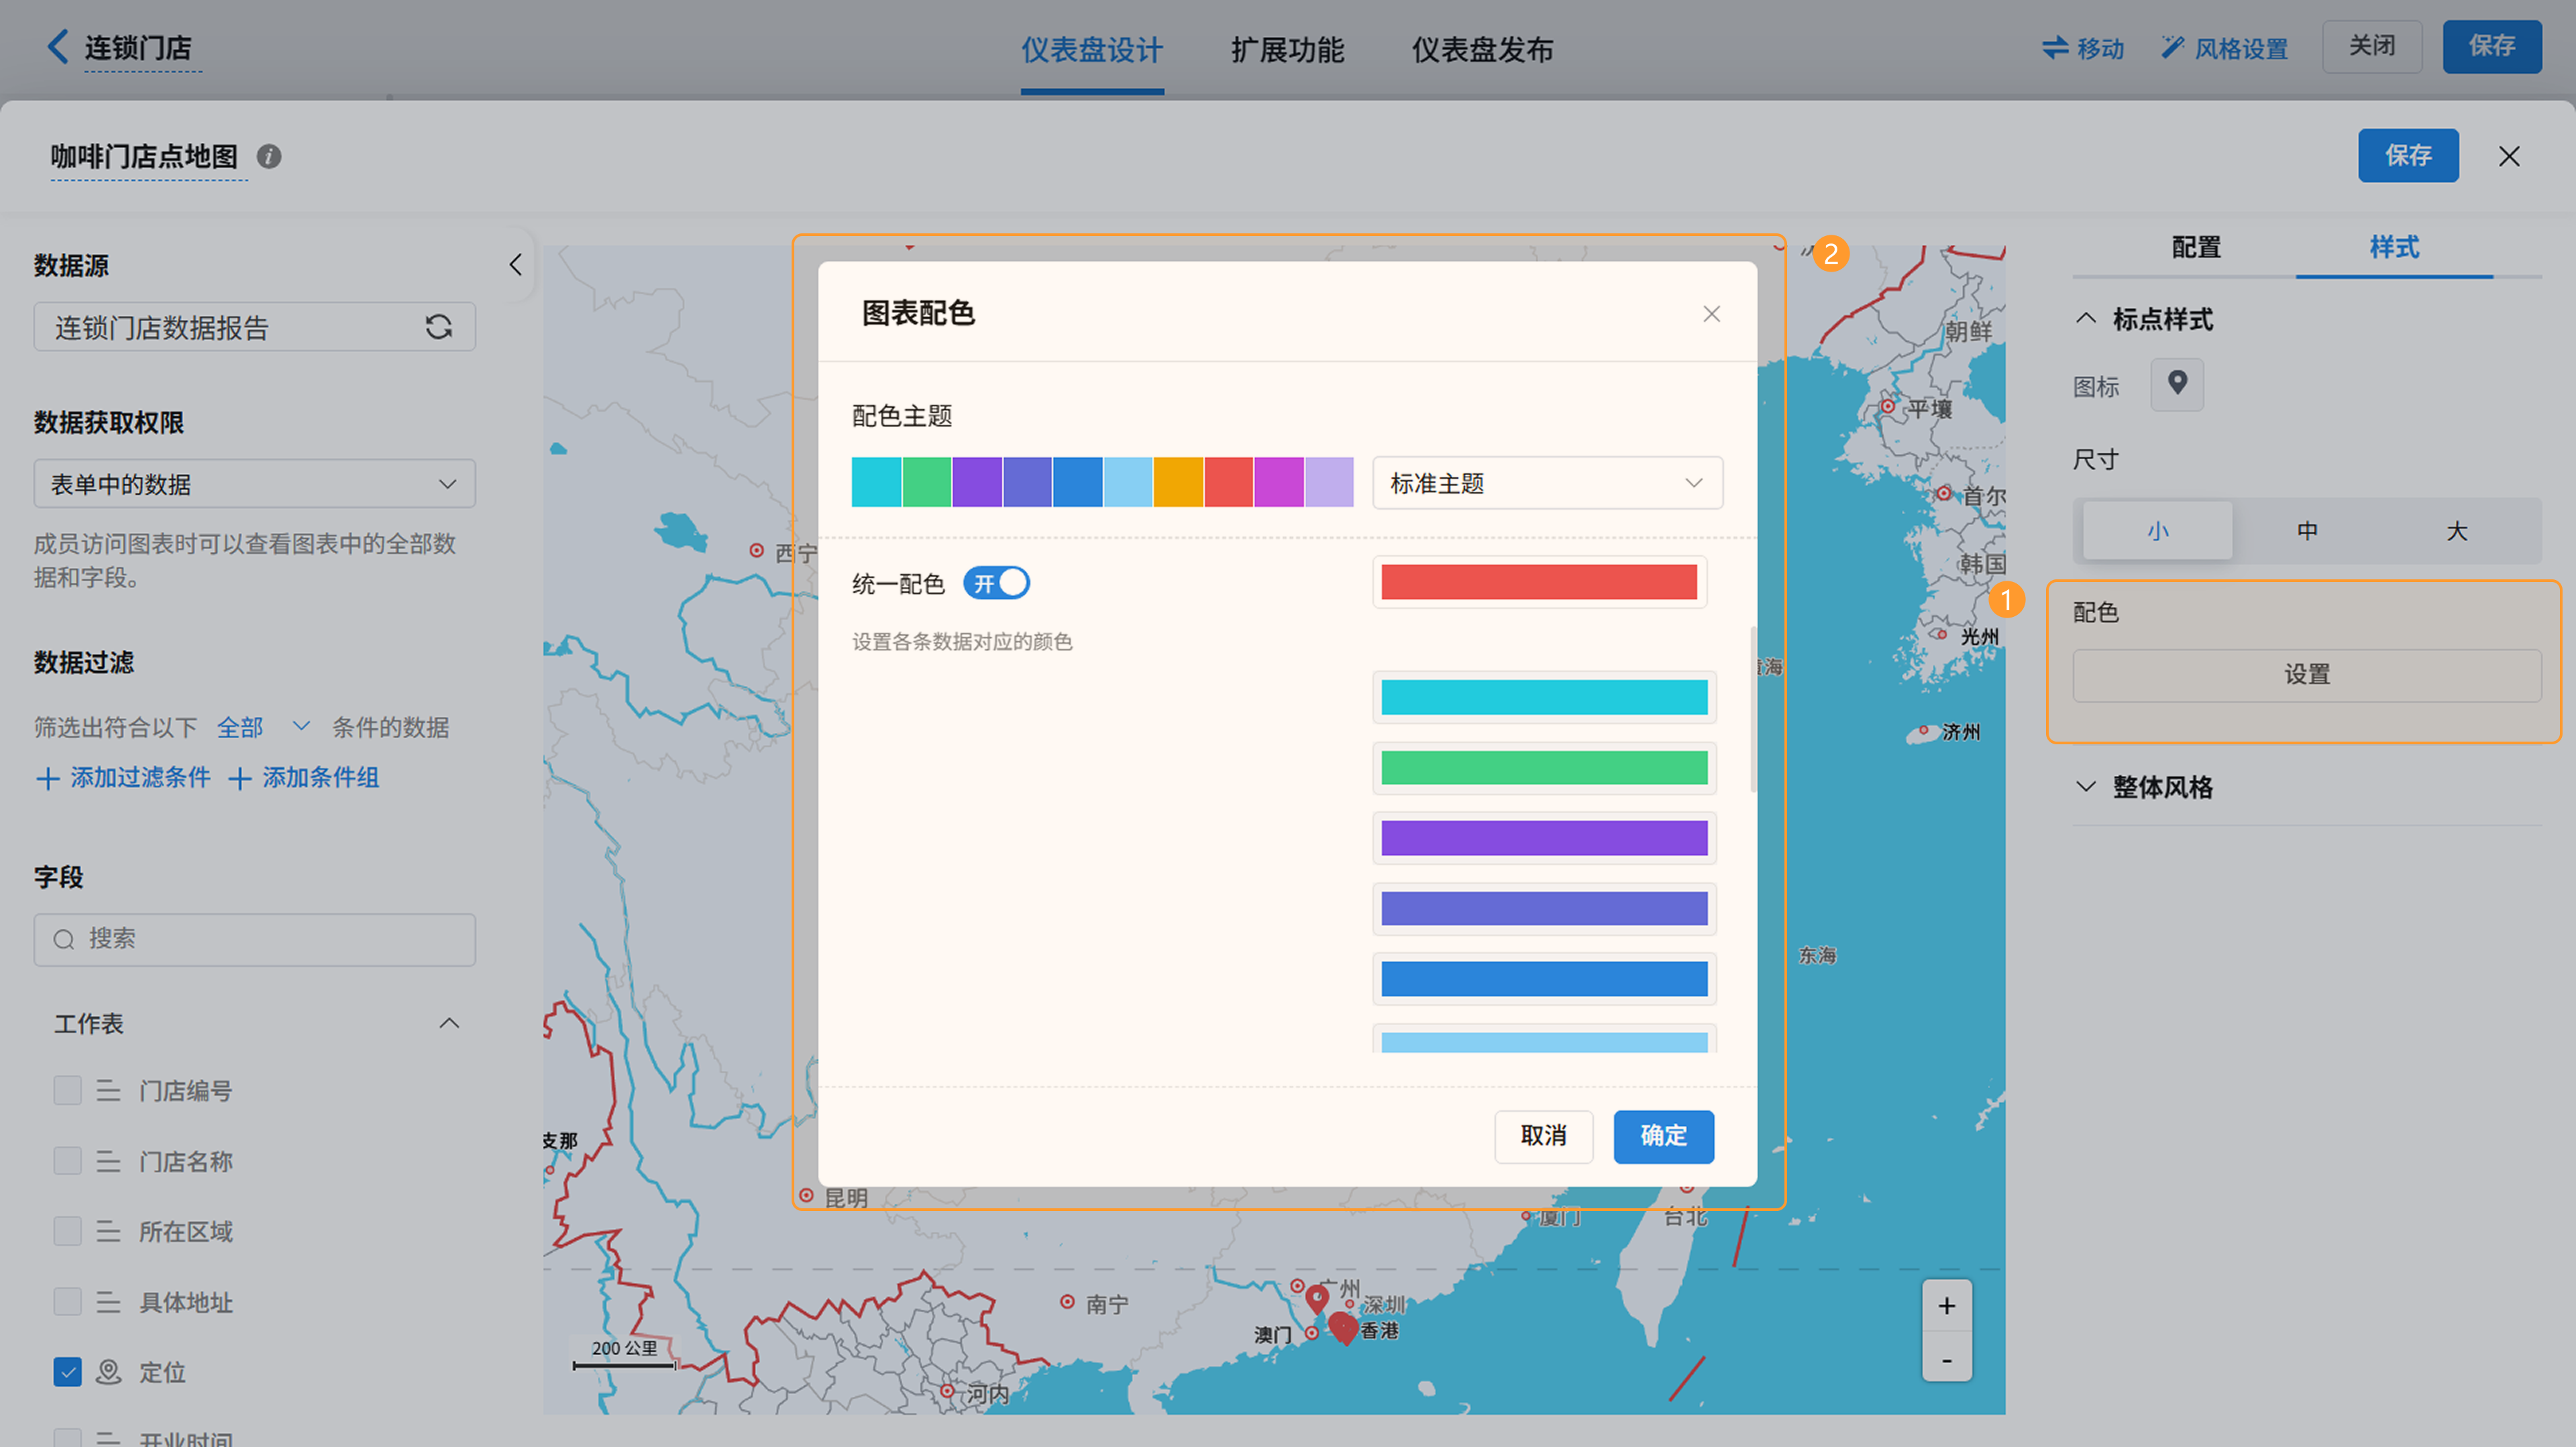This screenshot has width=2576, height=1447.
Task: Click the 移动 swap icon
Action: [2055, 48]
